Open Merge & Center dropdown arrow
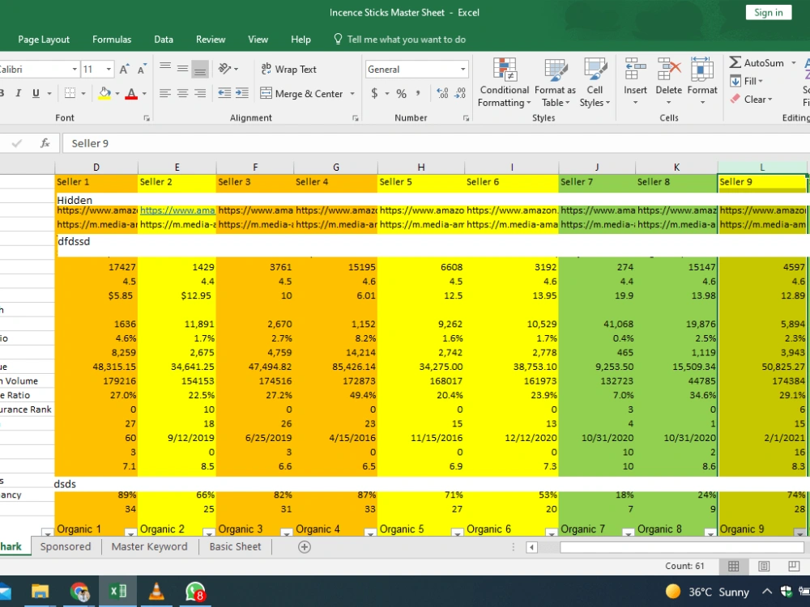Viewport: 810px width, 607px height. click(352, 93)
